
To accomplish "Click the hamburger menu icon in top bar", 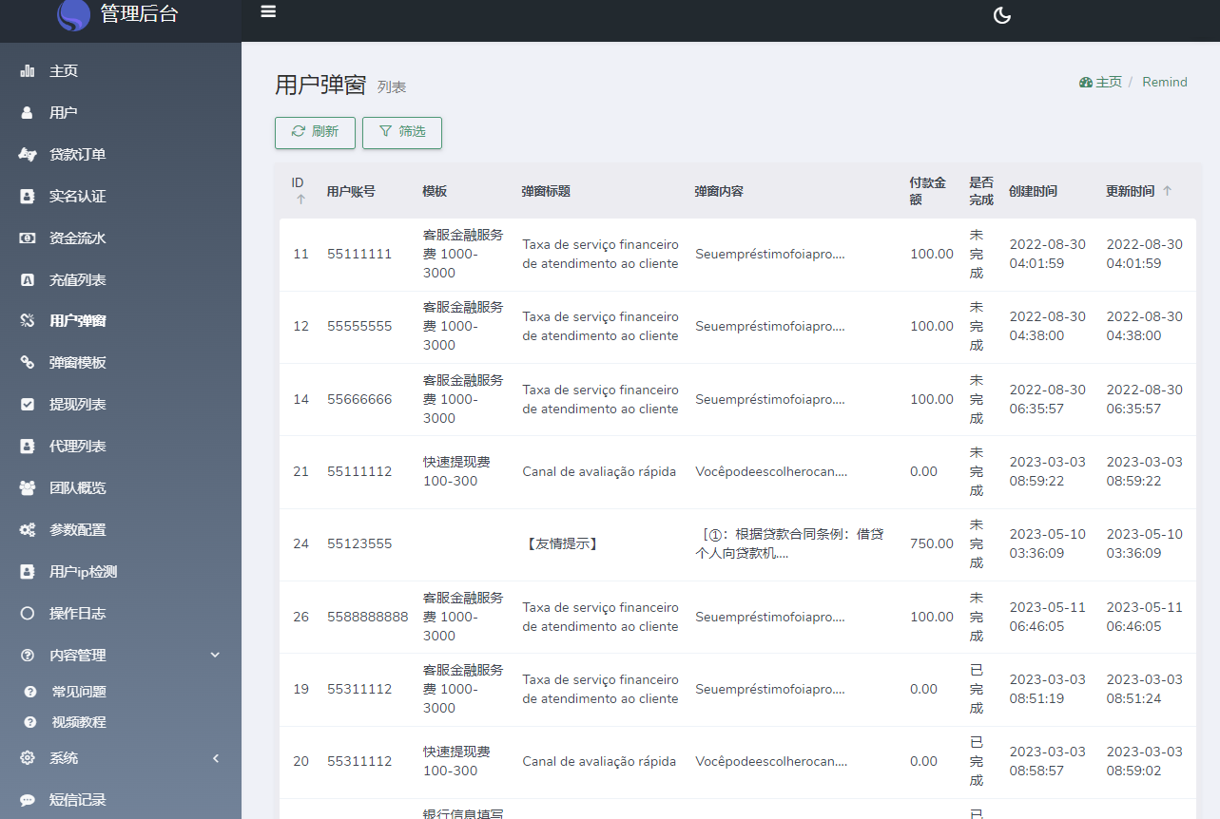I will tap(268, 11).
